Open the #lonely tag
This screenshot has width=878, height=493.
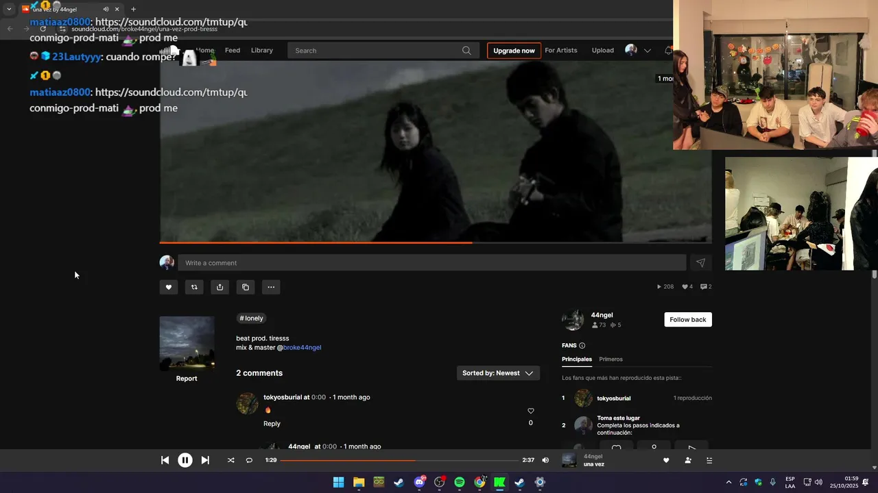pos(252,318)
